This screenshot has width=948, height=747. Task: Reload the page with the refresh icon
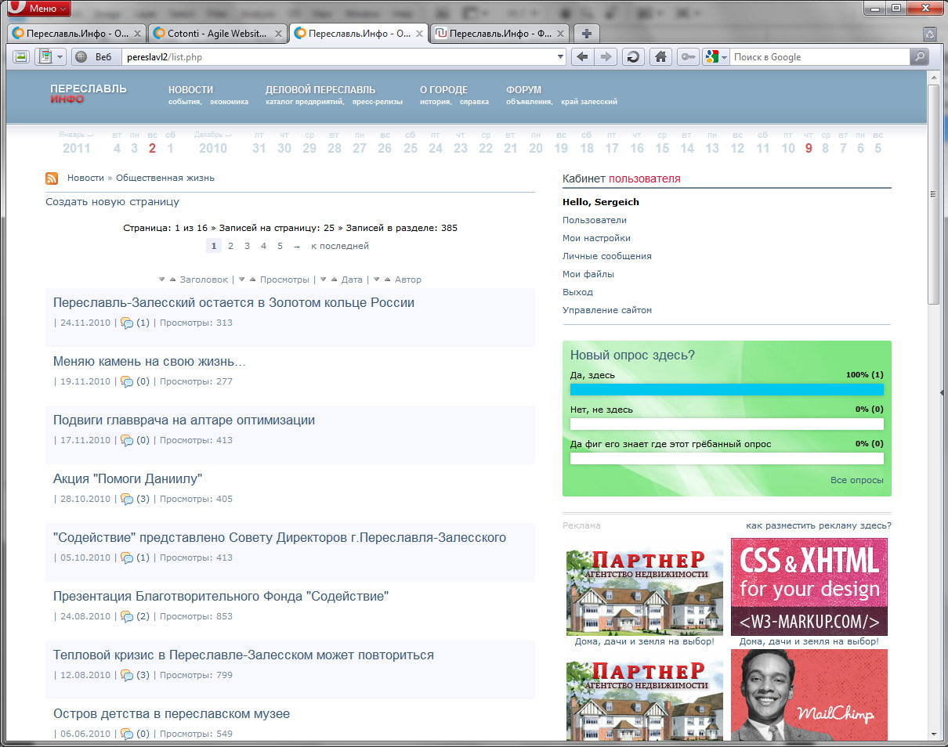click(x=633, y=57)
